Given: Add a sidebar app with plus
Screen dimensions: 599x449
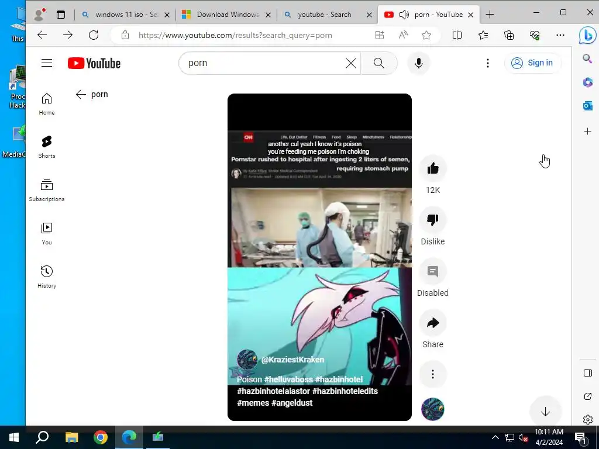Looking at the screenshot, I should (587, 132).
